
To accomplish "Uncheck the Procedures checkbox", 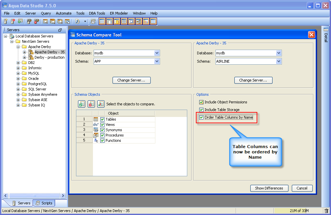I will 102,135.
